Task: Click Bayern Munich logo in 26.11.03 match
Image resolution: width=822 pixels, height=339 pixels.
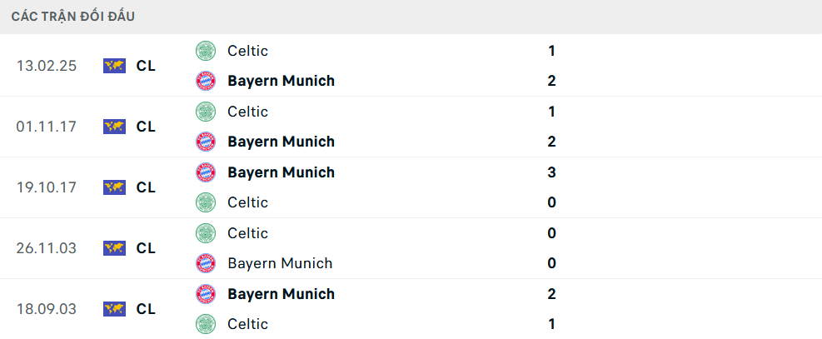Action: pos(205,263)
